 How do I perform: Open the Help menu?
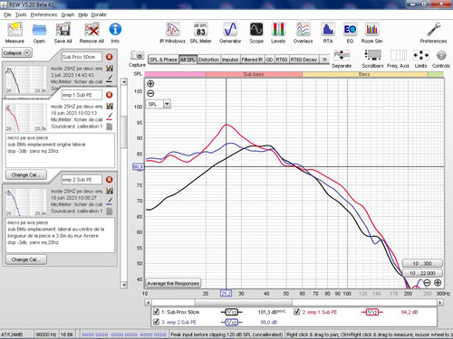pyautogui.click(x=83, y=14)
